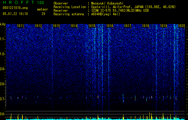
Task: Click the kHz axis unit label
Action: (3, 24)
